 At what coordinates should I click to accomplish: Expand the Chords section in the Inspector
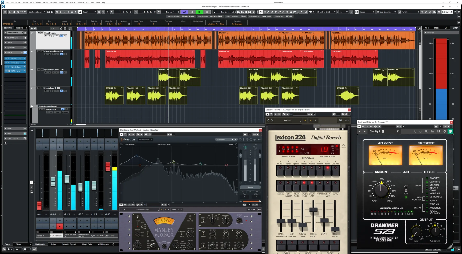5,42
